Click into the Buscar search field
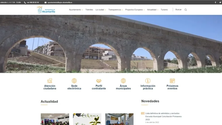222x125 pixels. coord(178,9)
